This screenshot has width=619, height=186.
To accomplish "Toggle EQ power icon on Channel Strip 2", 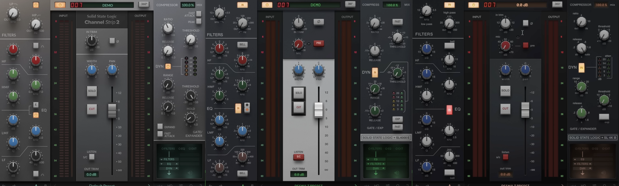I will click(x=36, y=115).
